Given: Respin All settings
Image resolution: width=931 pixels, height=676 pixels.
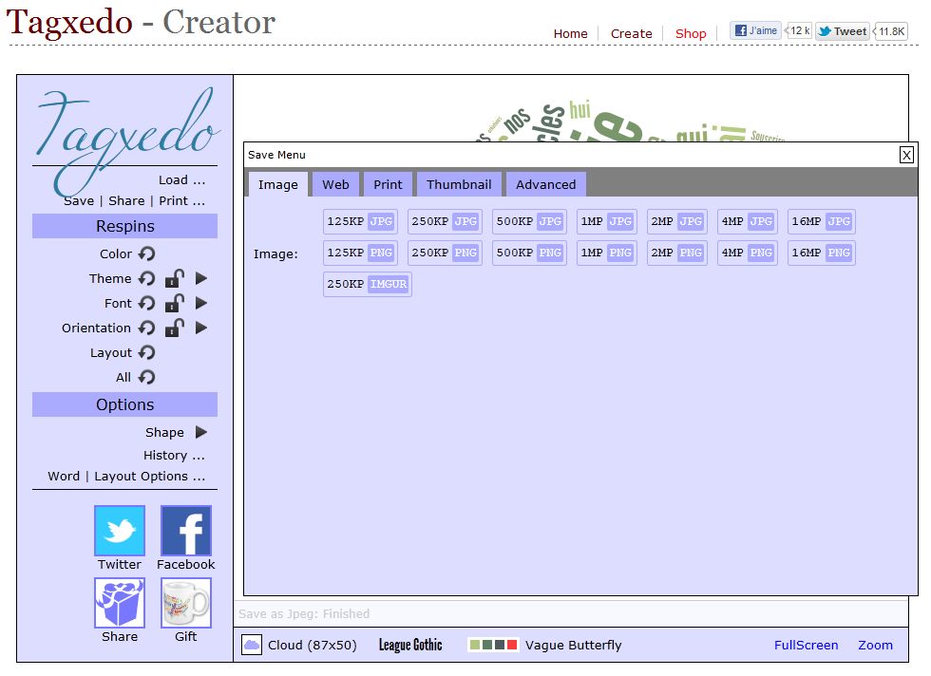Looking at the screenshot, I should pos(146,378).
